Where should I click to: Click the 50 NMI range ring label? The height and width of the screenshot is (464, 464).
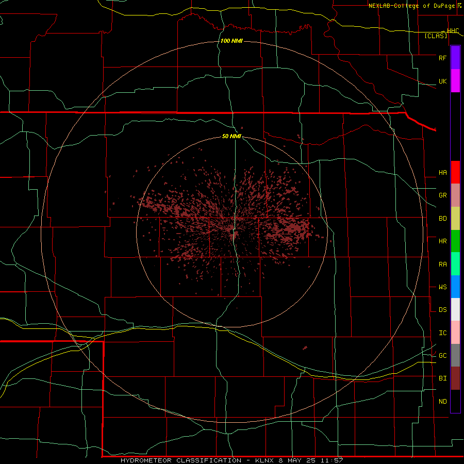pos(231,136)
